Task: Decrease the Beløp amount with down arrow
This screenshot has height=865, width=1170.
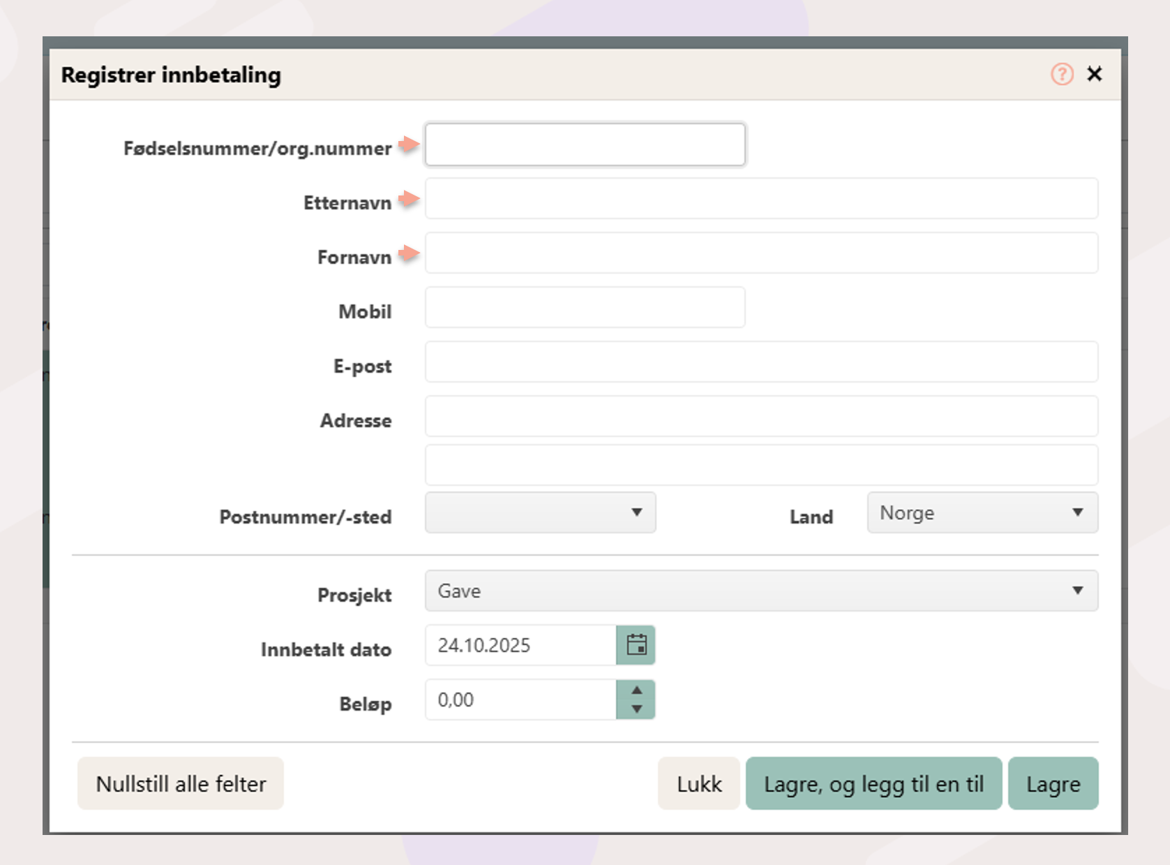Action: [636, 709]
